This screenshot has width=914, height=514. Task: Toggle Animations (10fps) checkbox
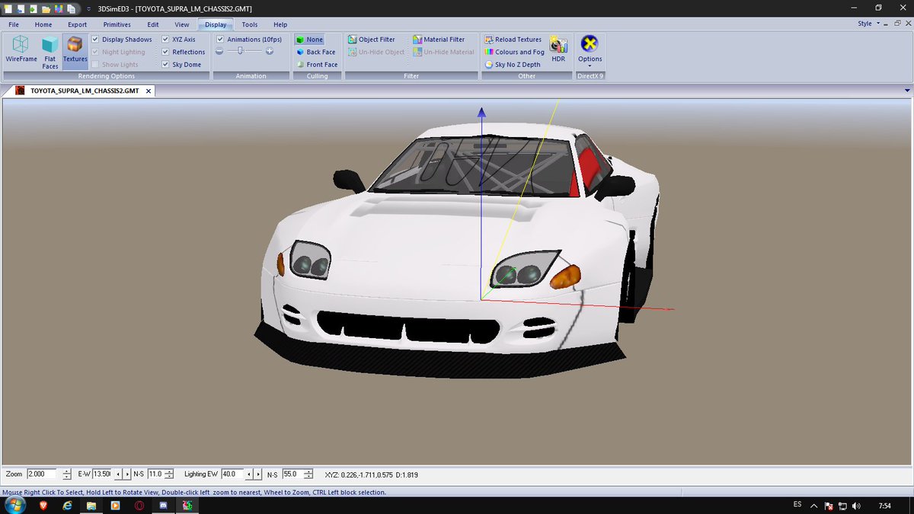click(x=220, y=40)
